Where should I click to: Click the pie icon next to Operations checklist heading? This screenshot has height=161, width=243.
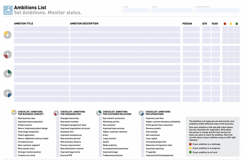point(141,113)
